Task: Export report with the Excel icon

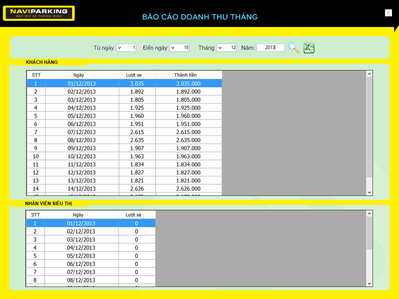Action: click(309, 48)
